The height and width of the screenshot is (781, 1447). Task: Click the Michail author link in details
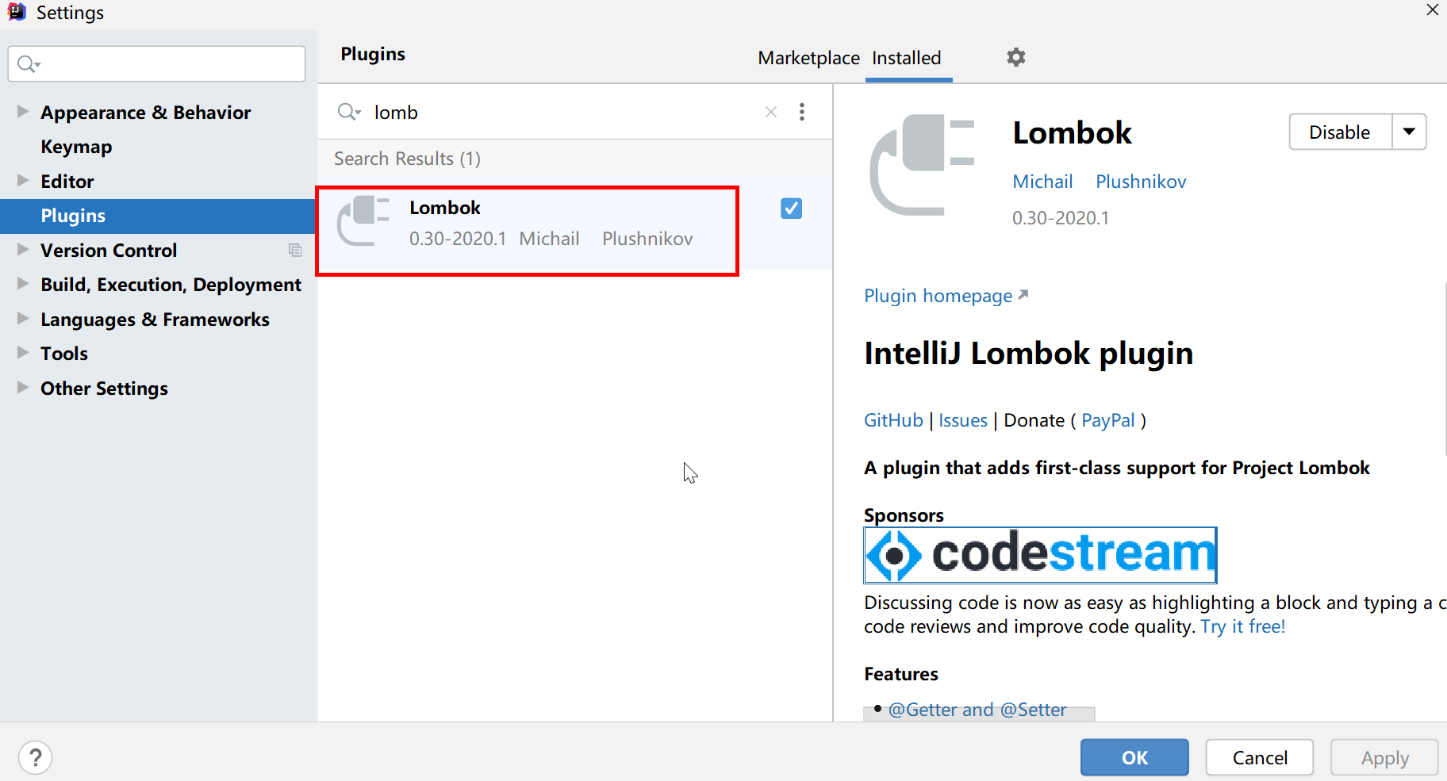(x=1042, y=182)
